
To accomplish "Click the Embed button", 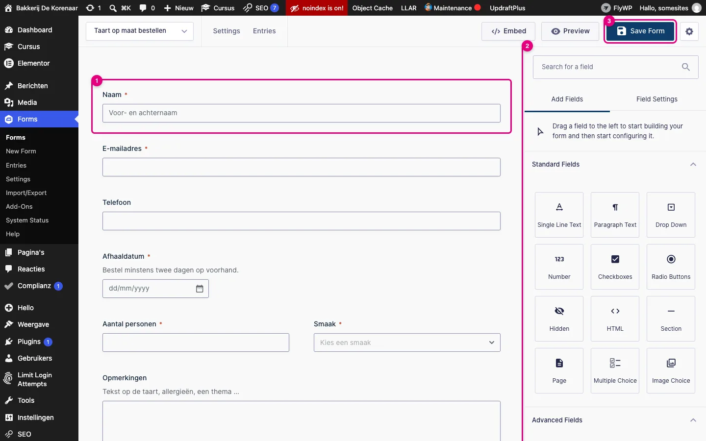I will [x=508, y=31].
